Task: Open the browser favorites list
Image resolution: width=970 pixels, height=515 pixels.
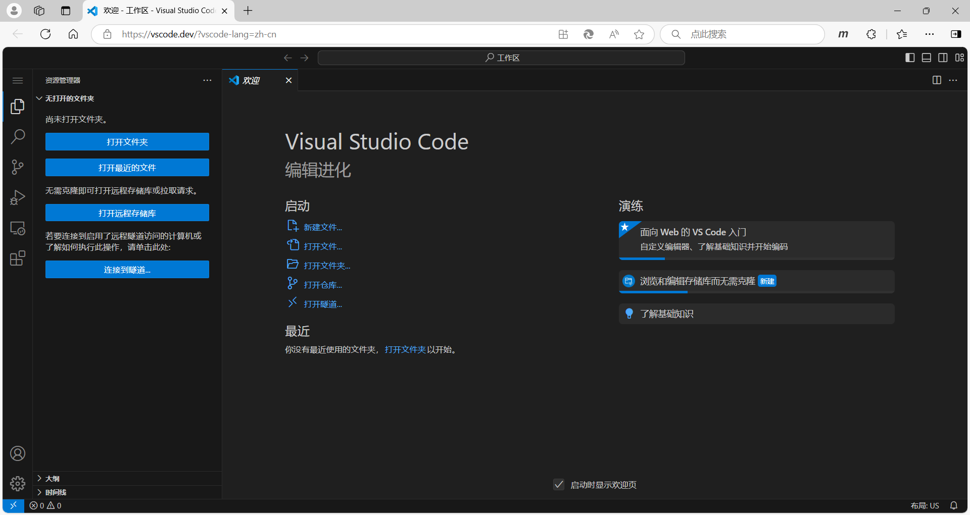Action: pos(902,34)
